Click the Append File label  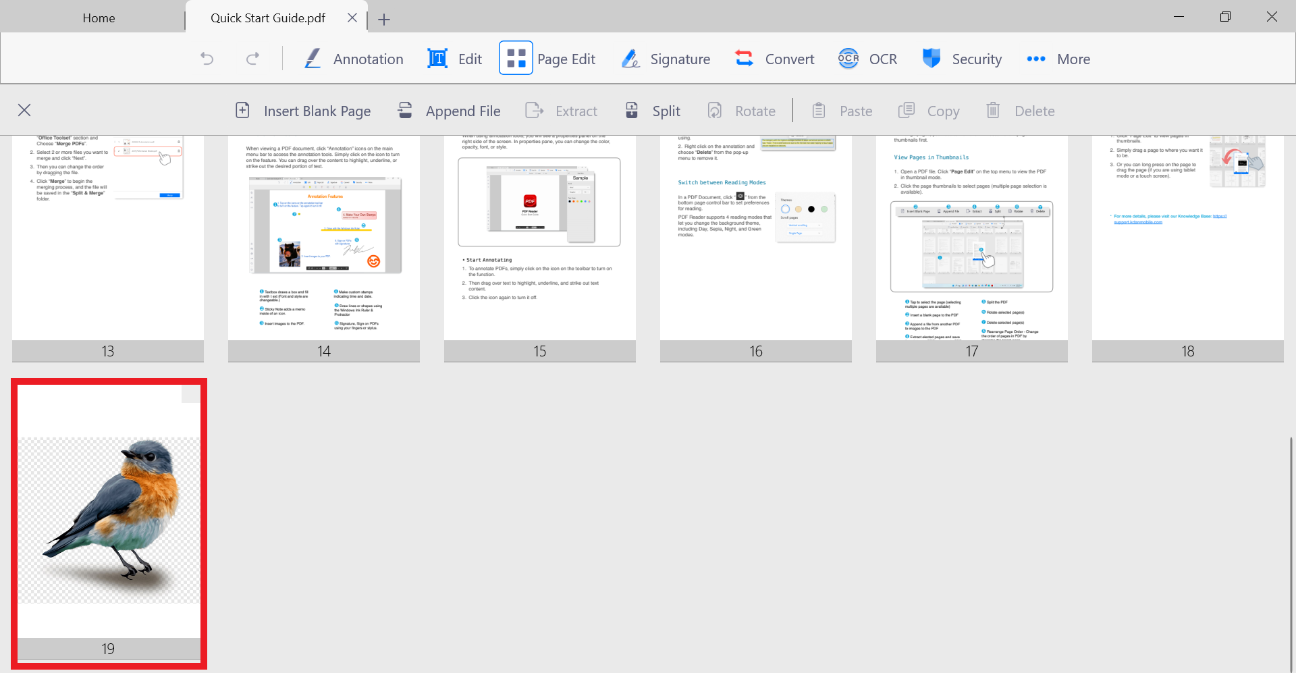[x=463, y=111]
